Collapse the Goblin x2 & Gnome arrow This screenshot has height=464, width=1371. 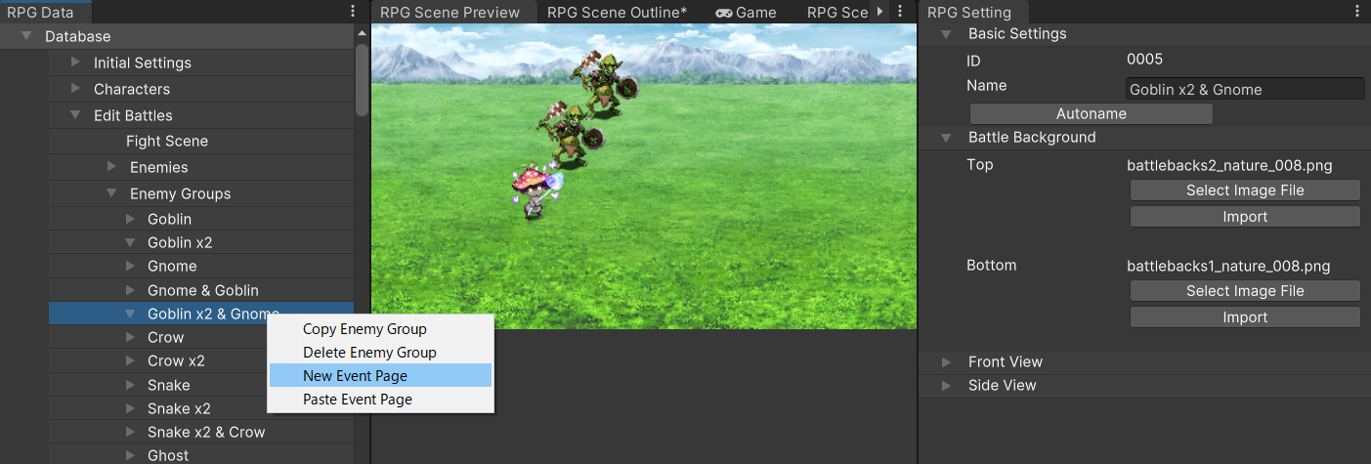[x=130, y=314]
